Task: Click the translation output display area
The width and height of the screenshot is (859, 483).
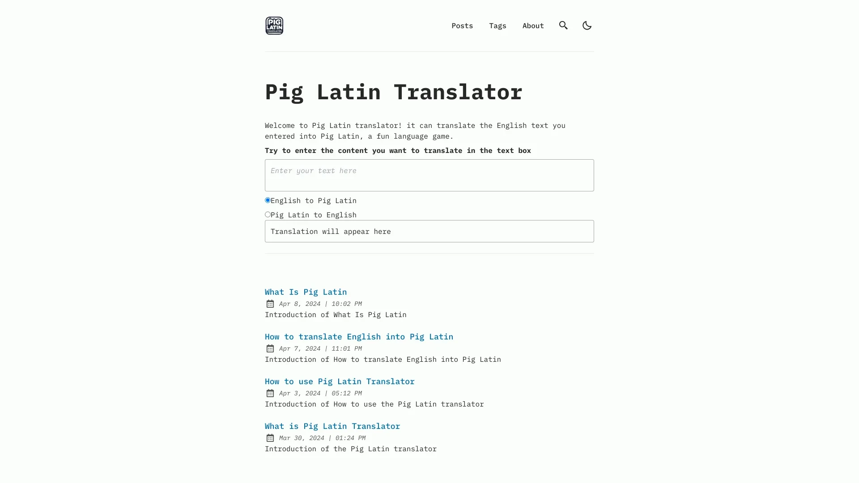Action: point(429,231)
